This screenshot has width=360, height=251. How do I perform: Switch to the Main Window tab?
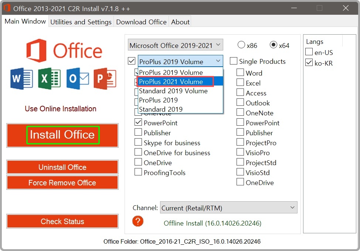(25, 21)
